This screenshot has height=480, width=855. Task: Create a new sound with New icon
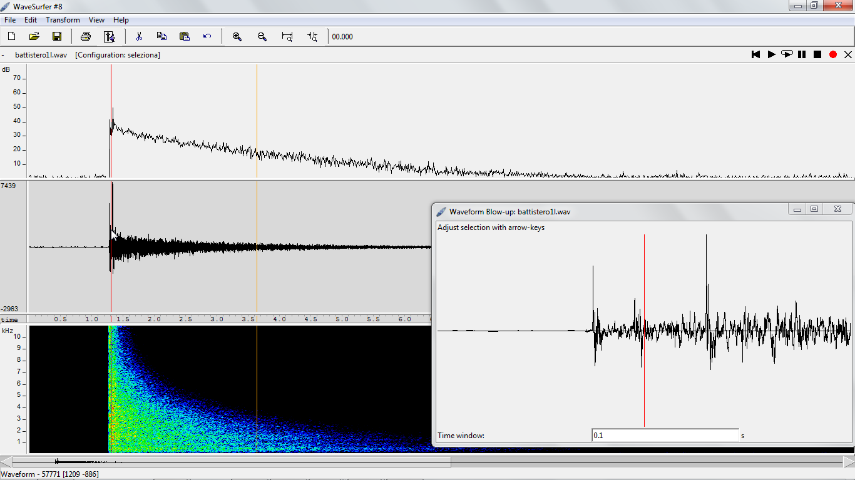click(11, 36)
